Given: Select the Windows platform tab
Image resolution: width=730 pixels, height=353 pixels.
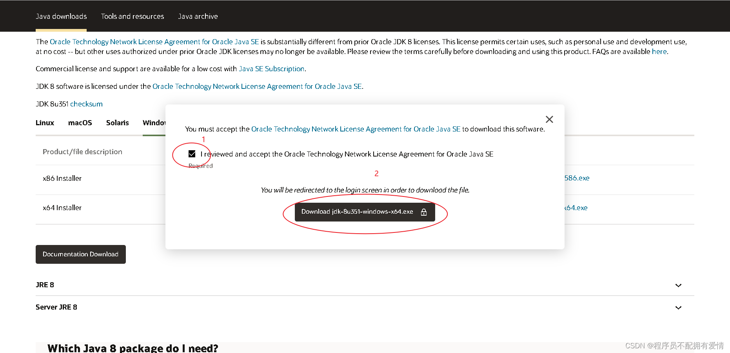Looking at the screenshot, I should point(154,123).
